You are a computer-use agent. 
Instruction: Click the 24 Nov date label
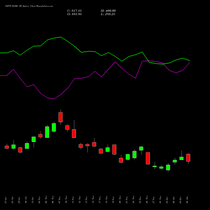pos(134,200)
